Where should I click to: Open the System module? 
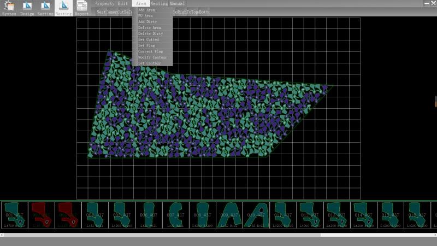tap(9, 8)
